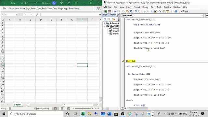Expand the Excel formula bar

coord(100,14)
